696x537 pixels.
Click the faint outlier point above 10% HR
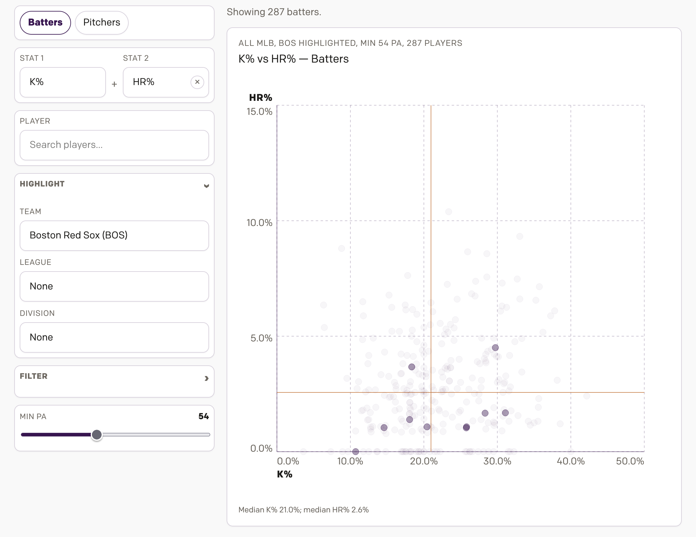pos(448,211)
